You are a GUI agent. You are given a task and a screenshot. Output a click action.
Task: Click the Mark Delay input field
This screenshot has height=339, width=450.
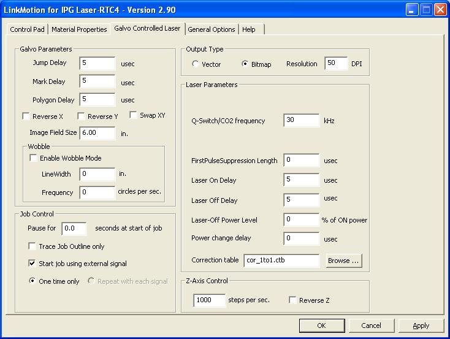[x=97, y=81]
